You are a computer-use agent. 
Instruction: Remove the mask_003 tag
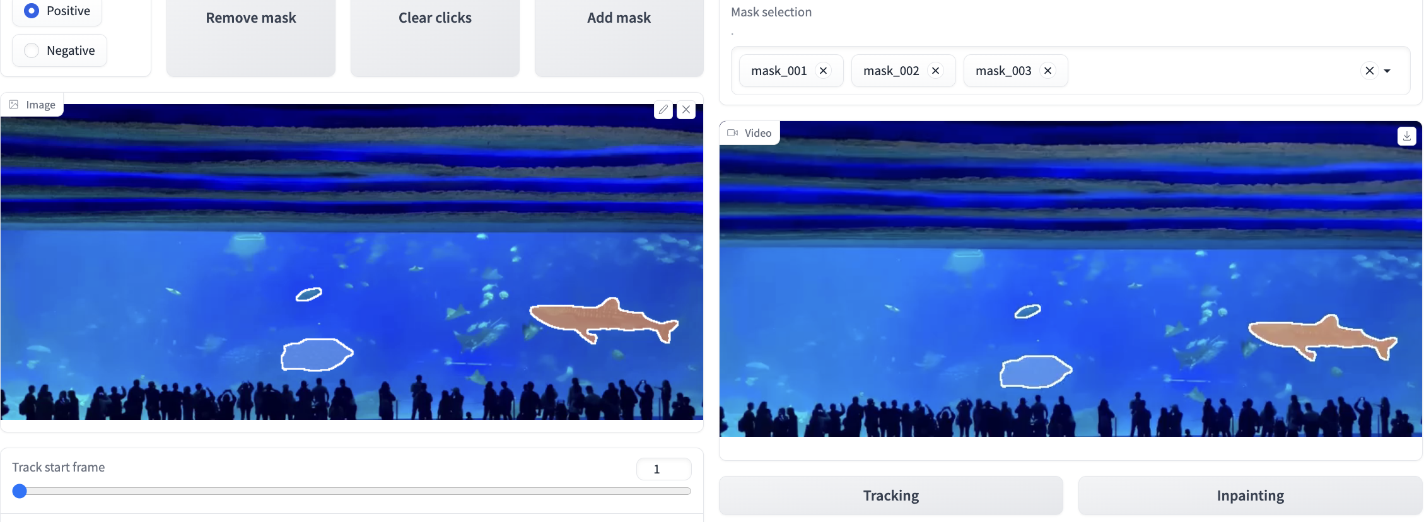click(x=1048, y=71)
